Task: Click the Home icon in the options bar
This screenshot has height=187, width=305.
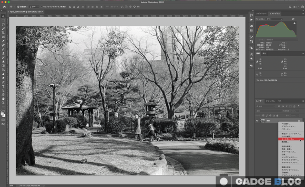Action: tap(4, 7)
